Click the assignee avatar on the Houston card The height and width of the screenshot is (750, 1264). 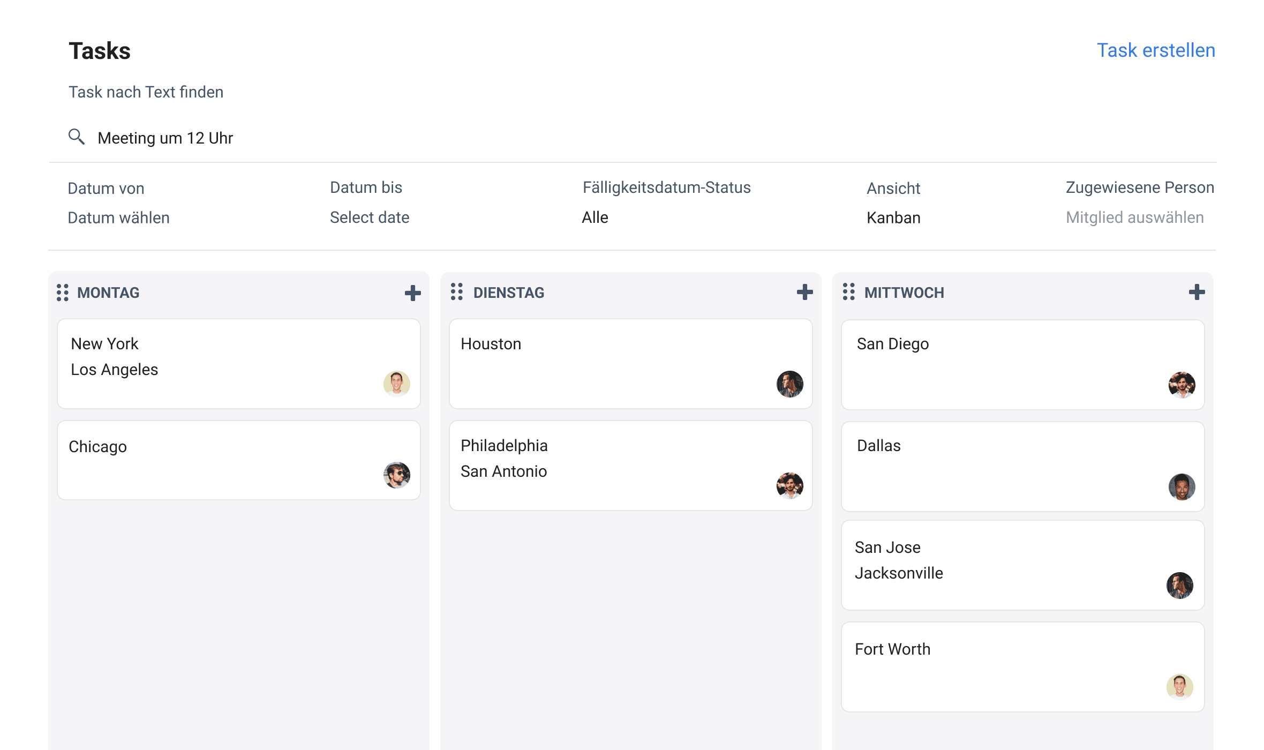point(789,384)
